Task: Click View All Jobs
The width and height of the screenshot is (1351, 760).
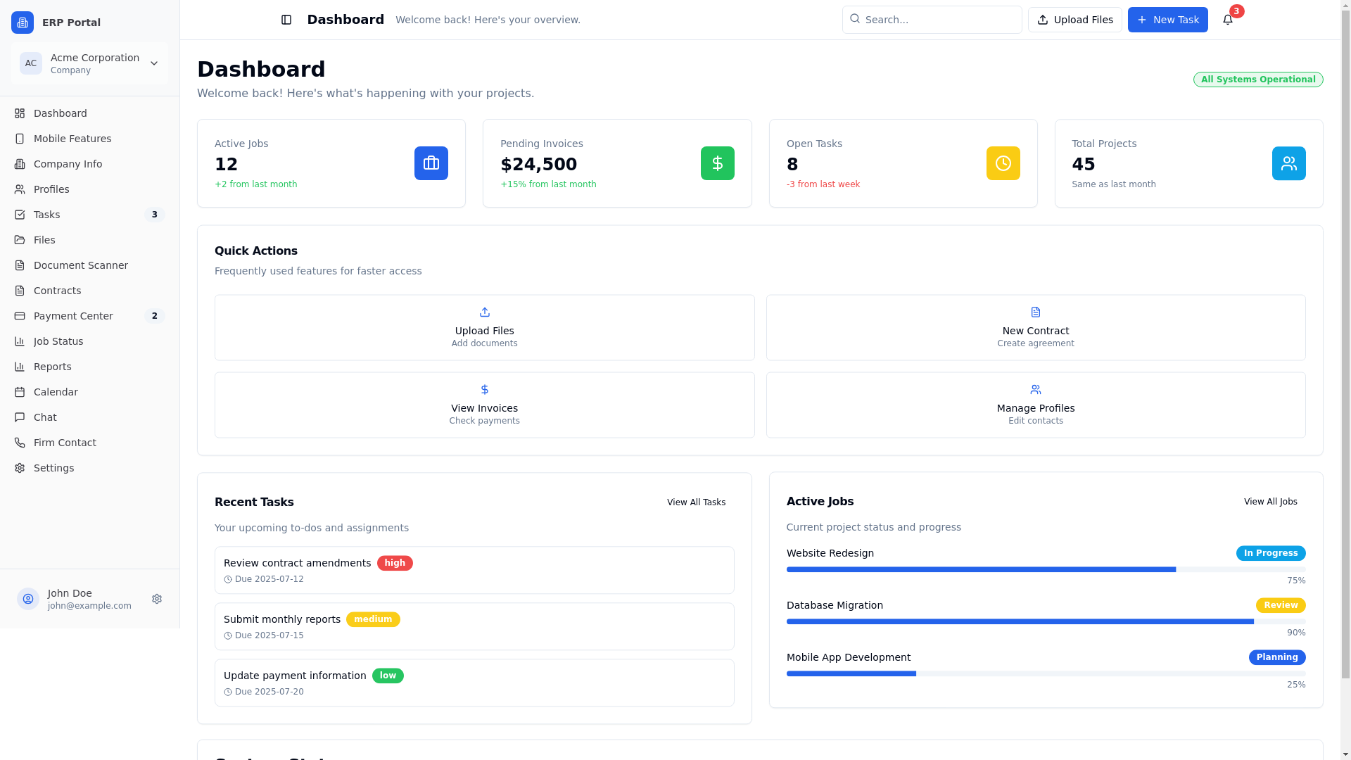Action: [x=1270, y=502]
